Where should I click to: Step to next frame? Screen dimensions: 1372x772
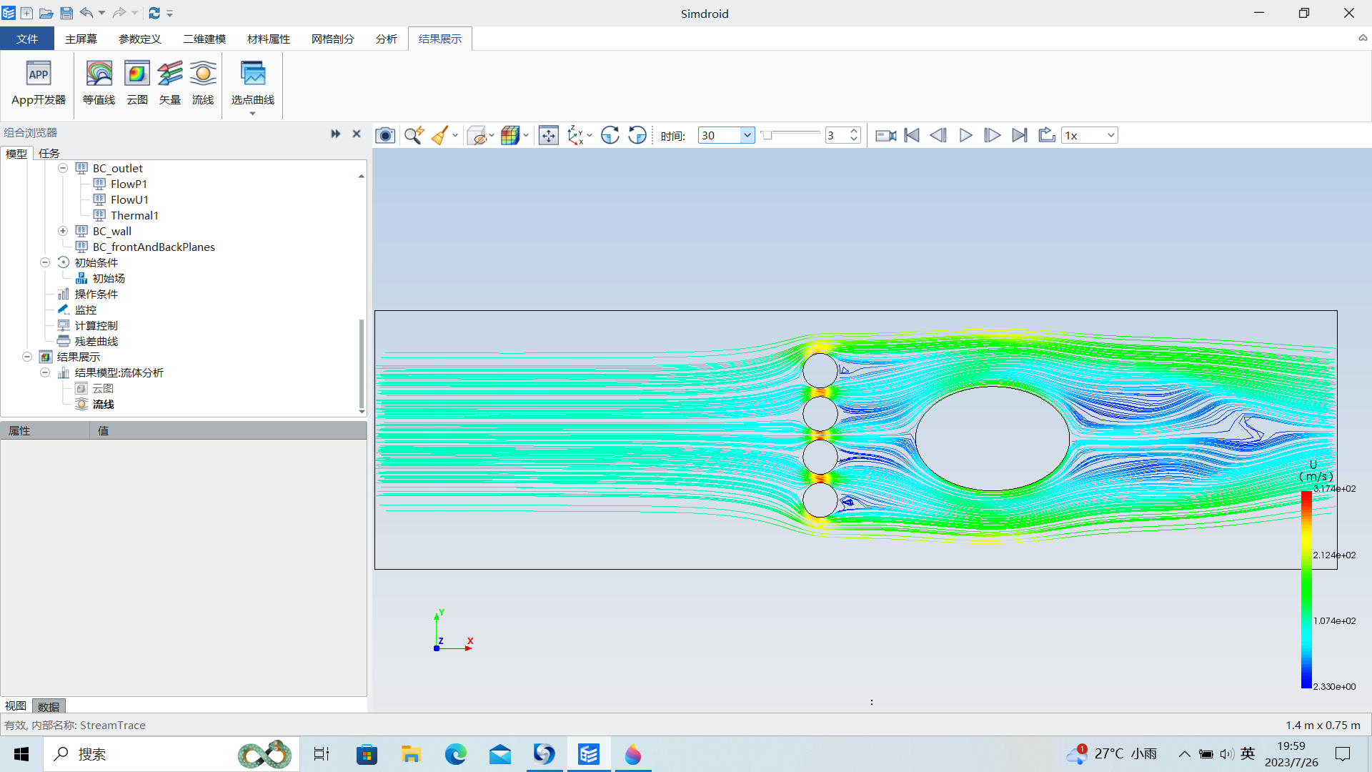tap(992, 135)
